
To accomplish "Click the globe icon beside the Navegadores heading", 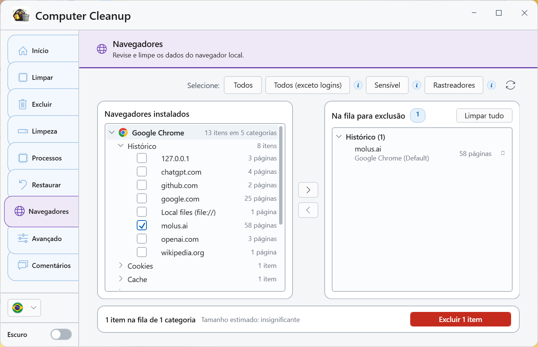I will (x=102, y=49).
